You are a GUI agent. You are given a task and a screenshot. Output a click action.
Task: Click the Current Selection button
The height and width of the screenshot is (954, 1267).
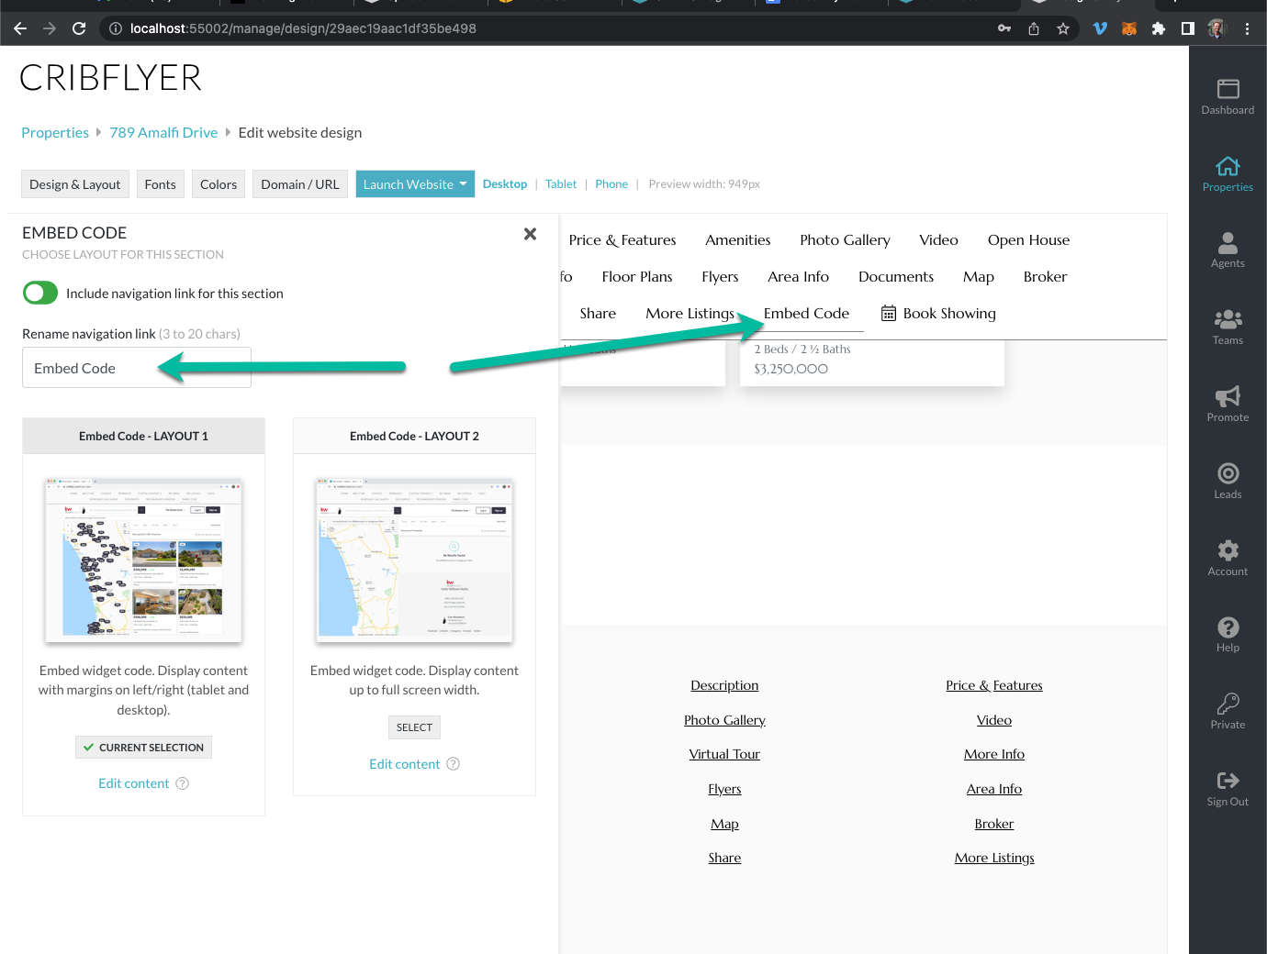pyautogui.click(x=143, y=748)
